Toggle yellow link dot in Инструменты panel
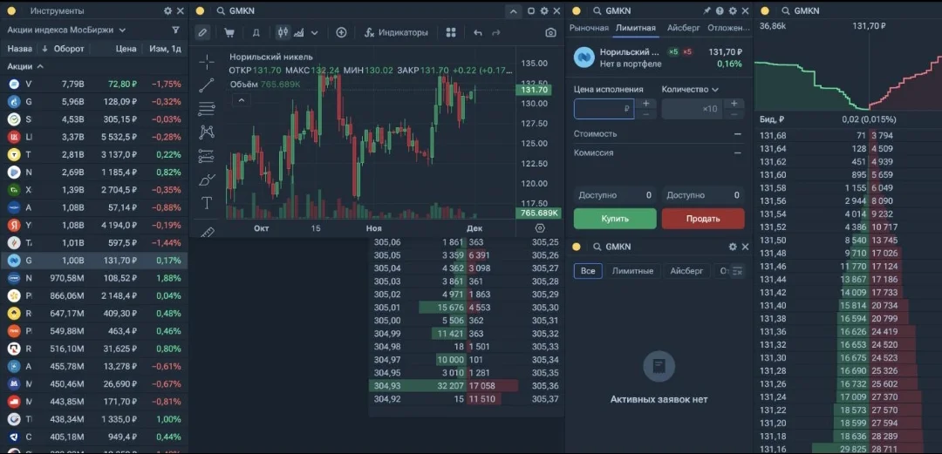This screenshot has width=942, height=454. coord(11,10)
